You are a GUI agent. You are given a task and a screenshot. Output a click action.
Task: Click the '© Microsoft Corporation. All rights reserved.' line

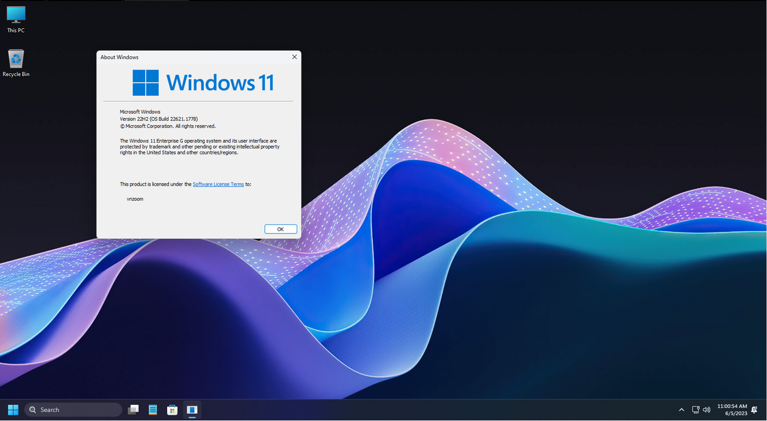pyautogui.click(x=168, y=126)
